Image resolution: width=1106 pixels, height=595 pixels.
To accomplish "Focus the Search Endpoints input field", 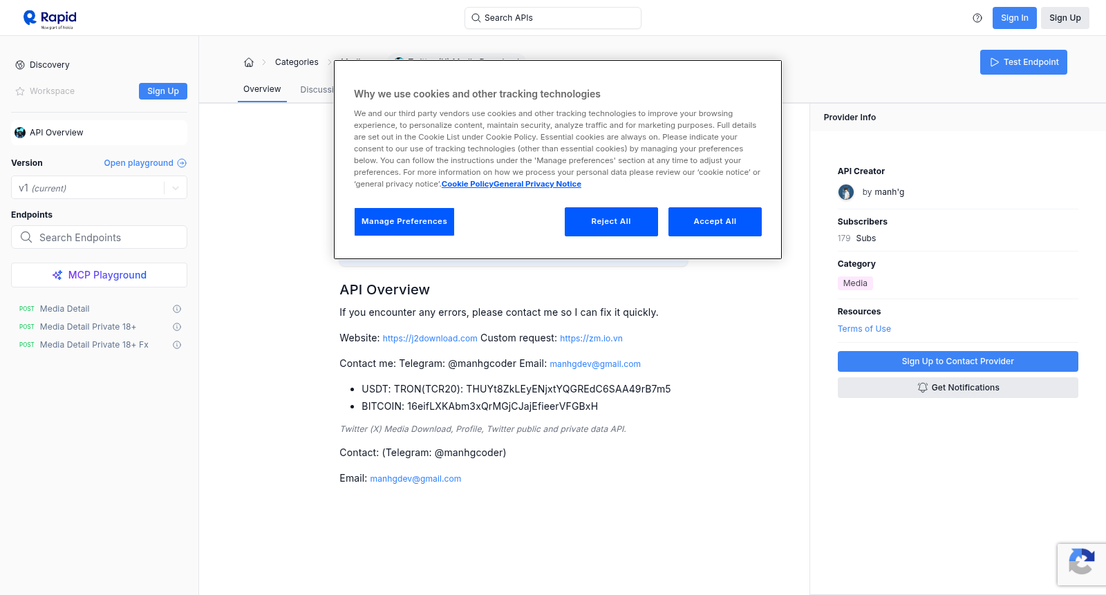I will click(99, 237).
